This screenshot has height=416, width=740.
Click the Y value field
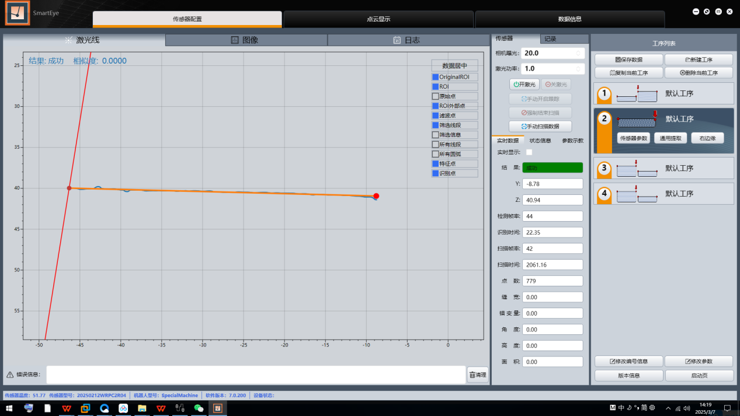(x=552, y=184)
